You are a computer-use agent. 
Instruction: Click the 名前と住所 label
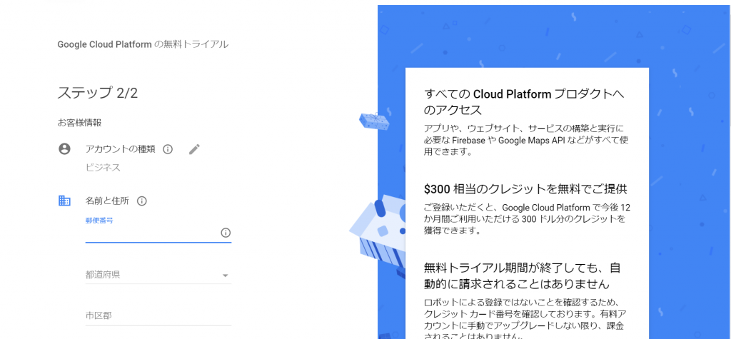(107, 201)
